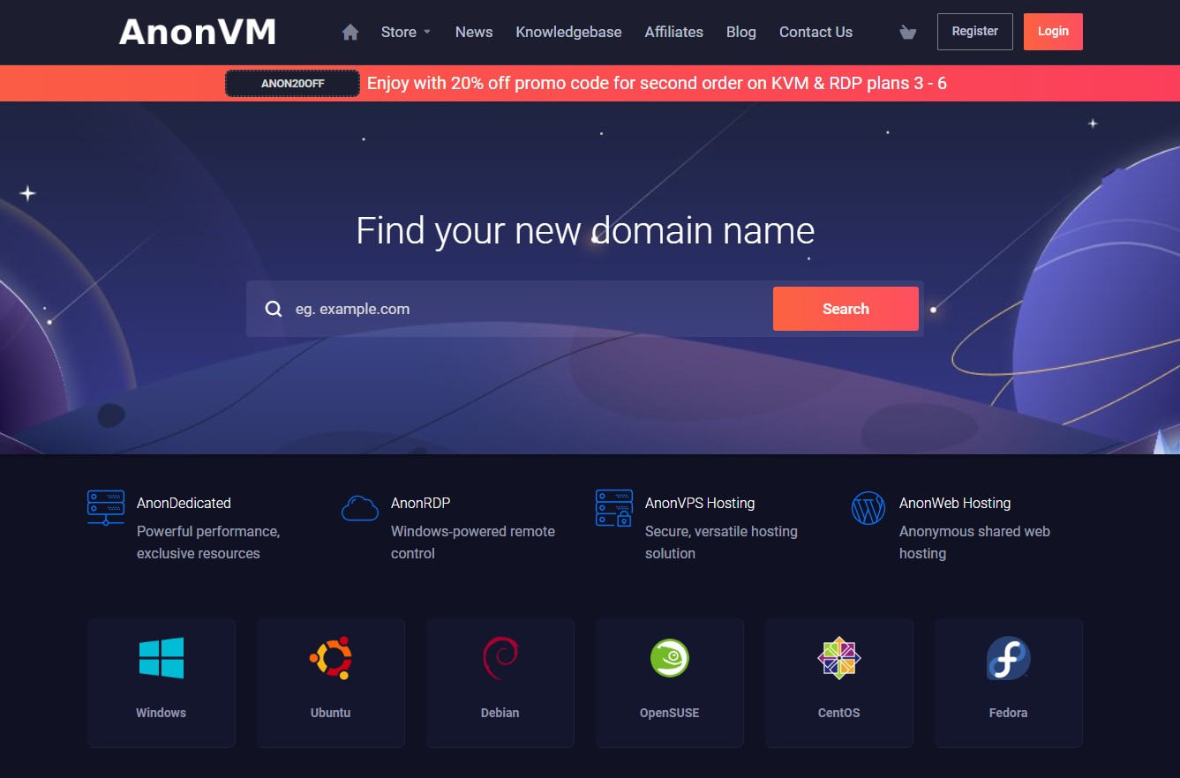Screen dimensions: 1180x778
Task: Copy the ANON20OFF promo code badge
Action: click(x=293, y=84)
